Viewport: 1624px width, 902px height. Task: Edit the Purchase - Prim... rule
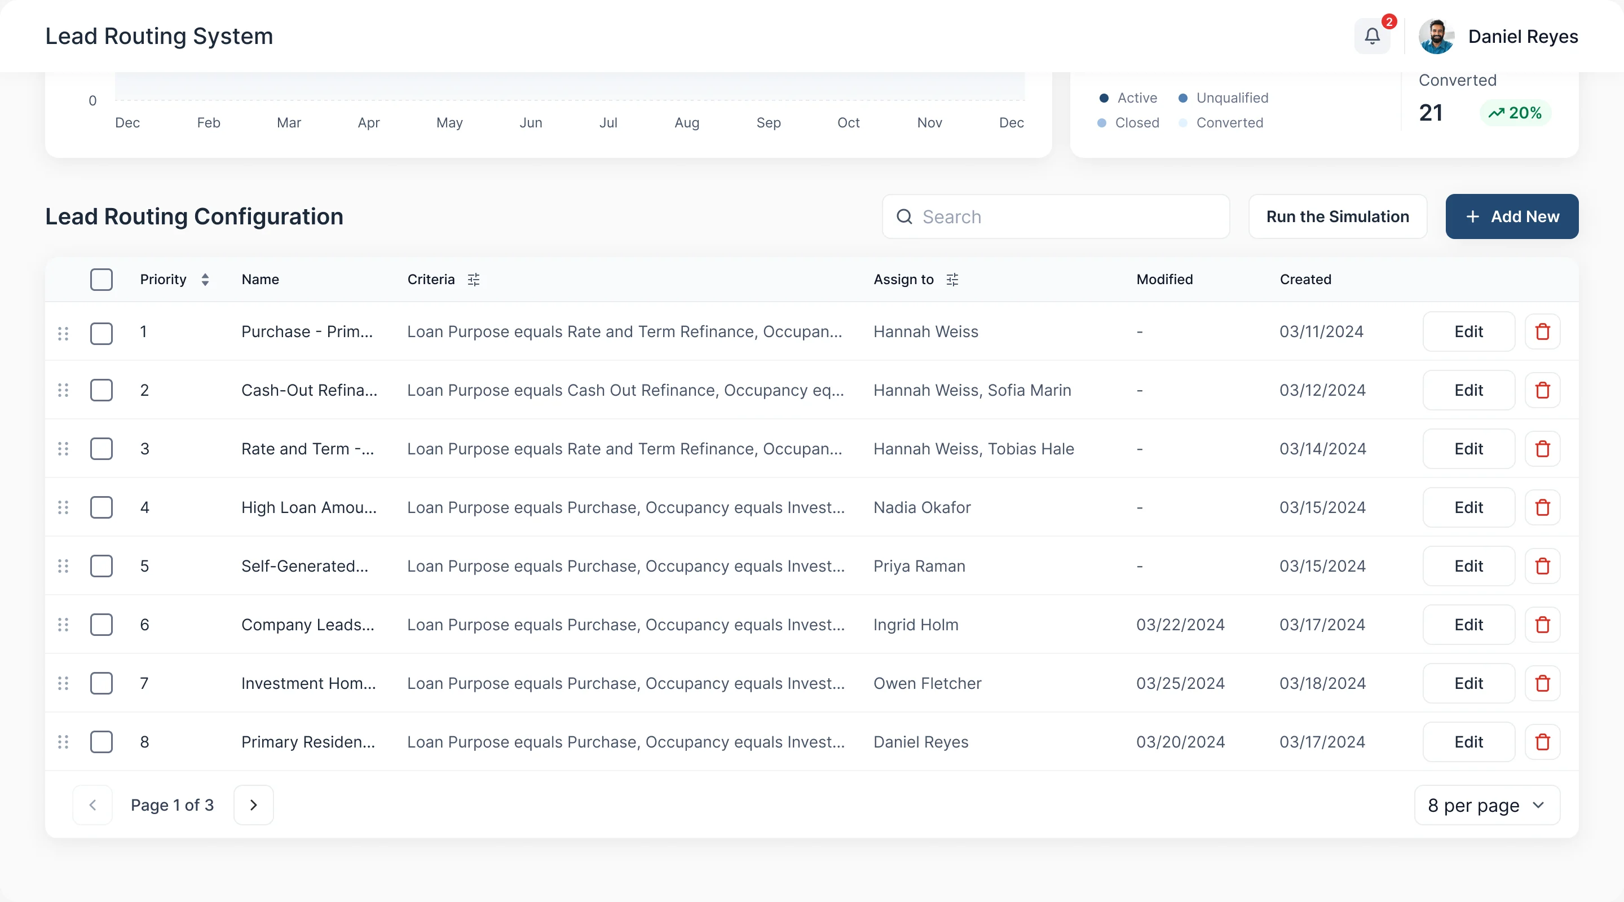click(1468, 331)
